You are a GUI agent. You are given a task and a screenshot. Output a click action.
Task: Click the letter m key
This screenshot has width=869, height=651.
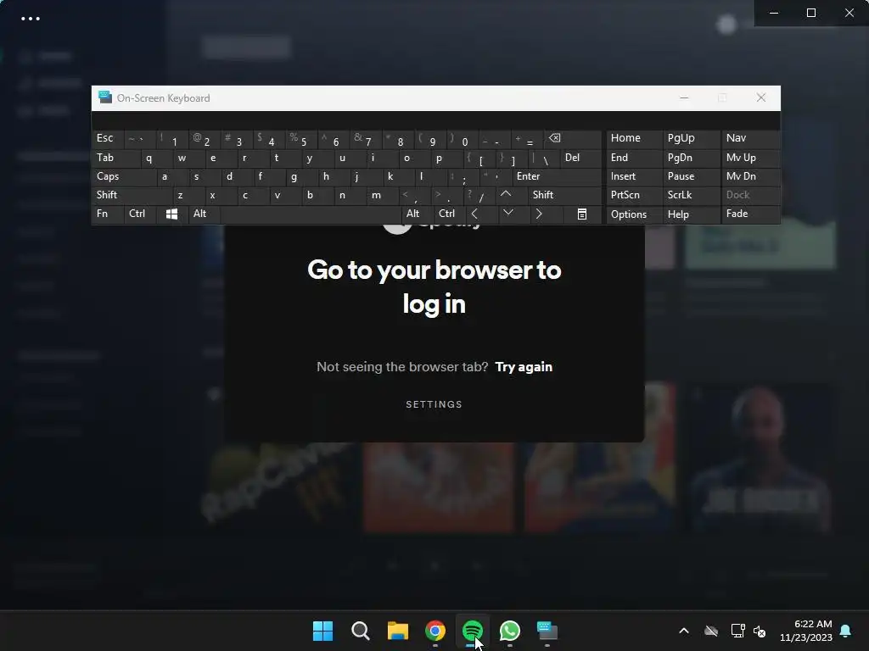click(382, 195)
